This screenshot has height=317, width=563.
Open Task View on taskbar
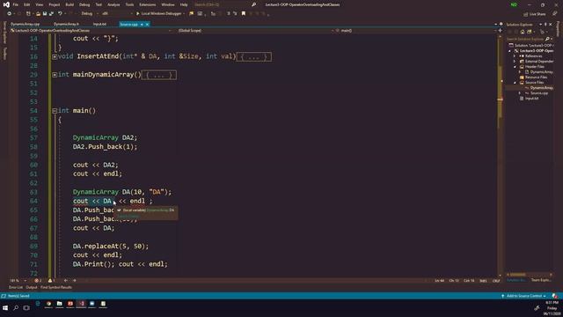pos(26,308)
